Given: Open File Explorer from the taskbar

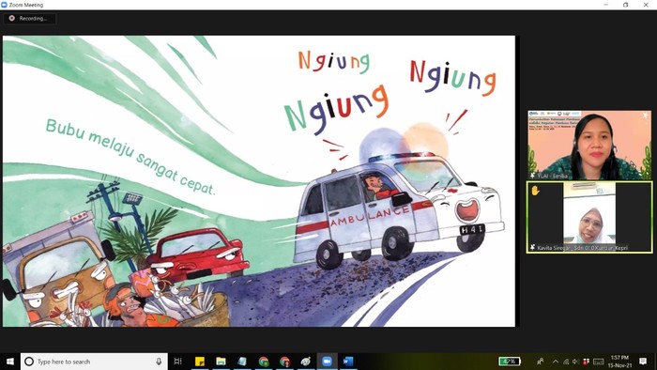Looking at the screenshot, I should pyautogui.click(x=221, y=362).
